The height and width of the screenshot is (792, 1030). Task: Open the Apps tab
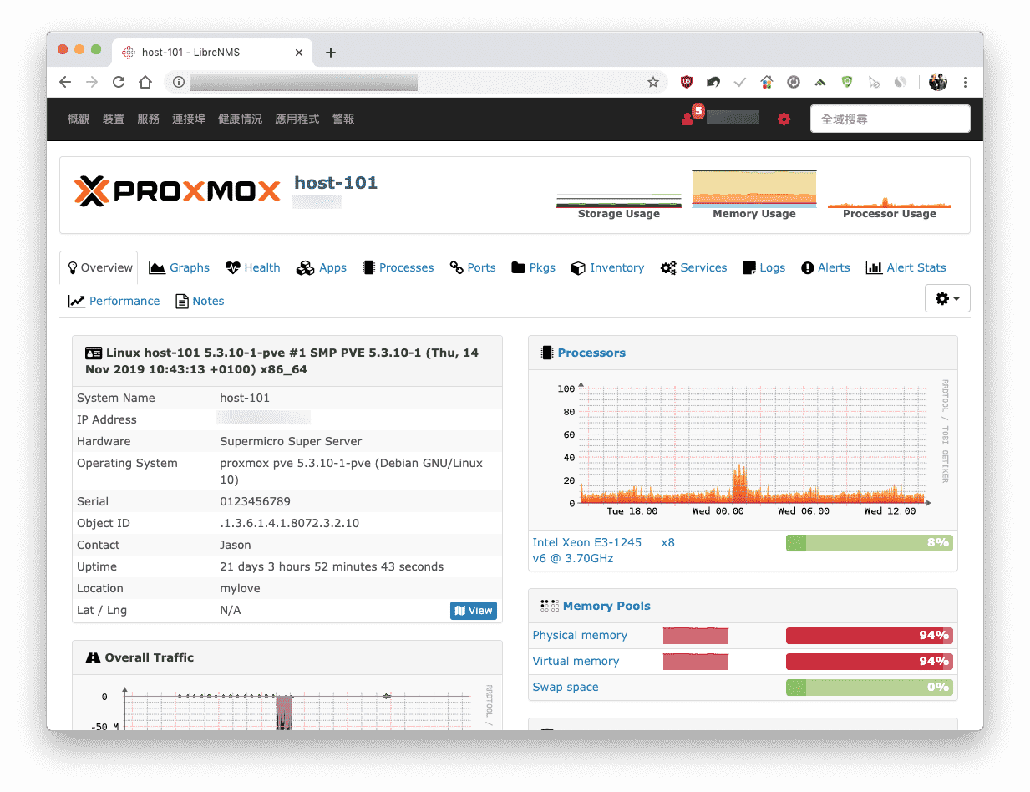[x=322, y=267]
